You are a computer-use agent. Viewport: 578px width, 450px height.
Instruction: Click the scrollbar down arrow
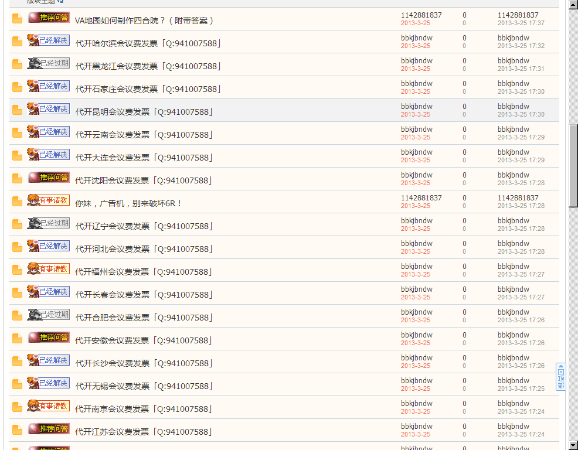(x=573, y=445)
